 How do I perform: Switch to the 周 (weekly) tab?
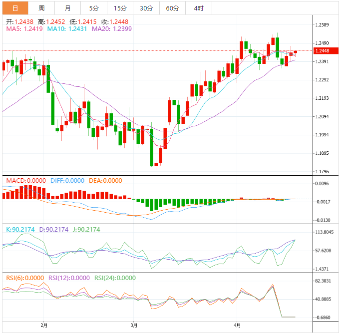(41, 8)
